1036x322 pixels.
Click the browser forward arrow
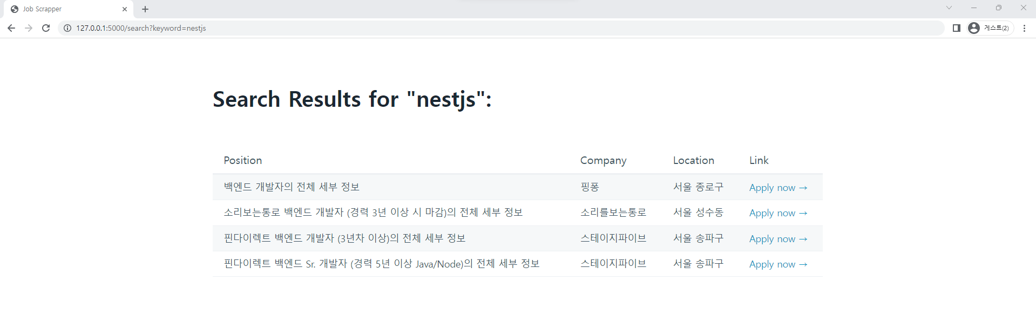point(29,28)
